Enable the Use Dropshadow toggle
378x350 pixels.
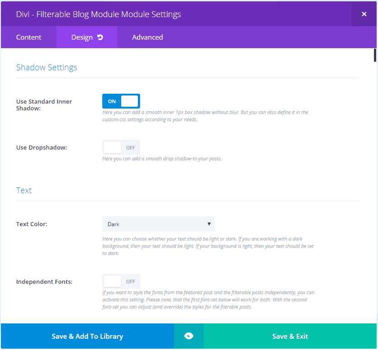point(121,147)
